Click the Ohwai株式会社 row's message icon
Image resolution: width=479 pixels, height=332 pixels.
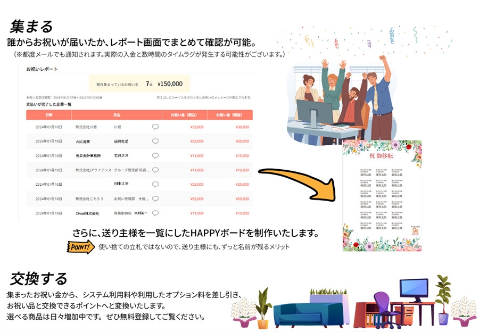pos(155,213)
